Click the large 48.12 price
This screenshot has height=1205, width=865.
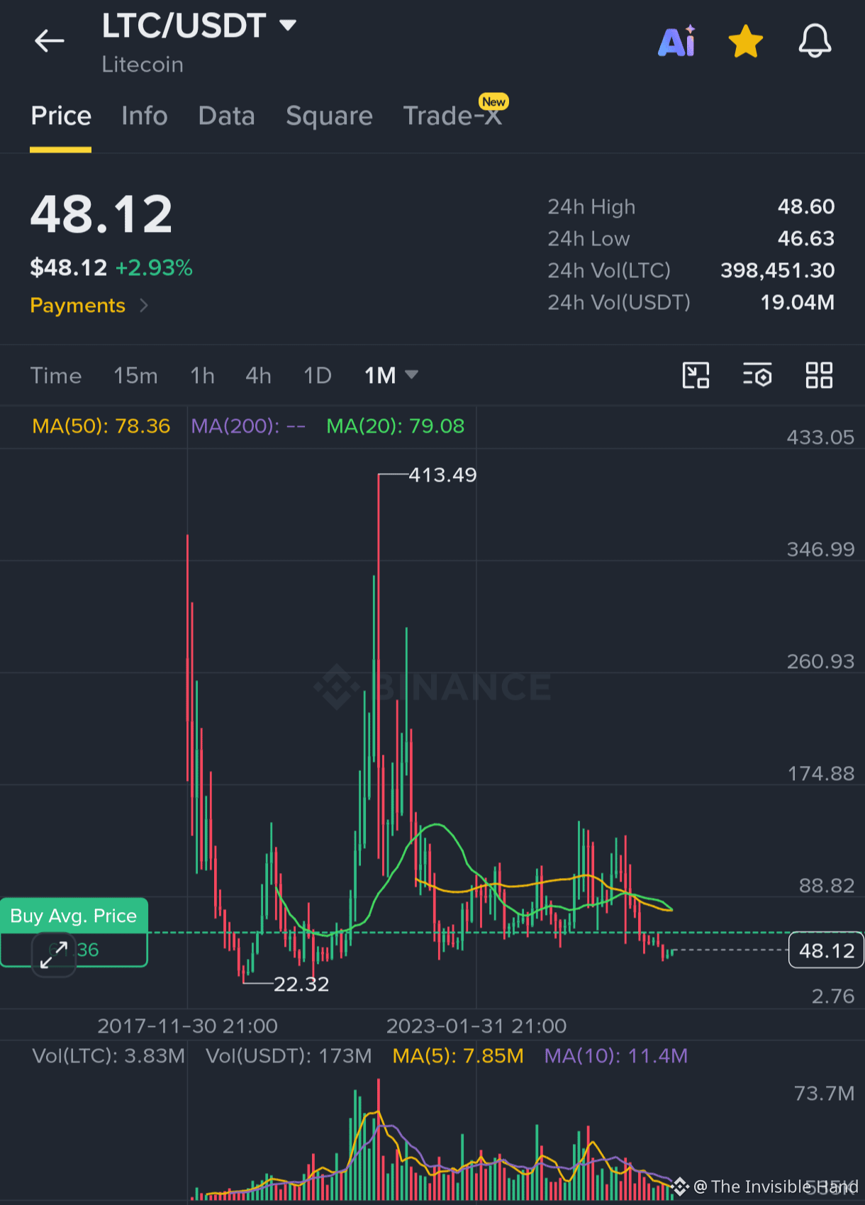click(101, 214)
